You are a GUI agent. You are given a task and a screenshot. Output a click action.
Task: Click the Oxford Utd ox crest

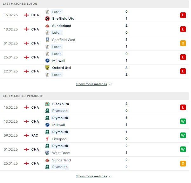[47, 68]
